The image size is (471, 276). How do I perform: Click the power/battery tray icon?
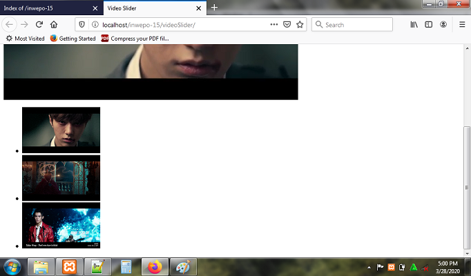click(x=402, y=267)
